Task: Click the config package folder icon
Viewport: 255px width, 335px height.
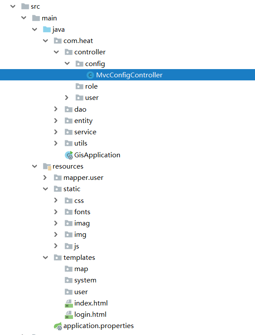Action: click(x=79, y=63)
